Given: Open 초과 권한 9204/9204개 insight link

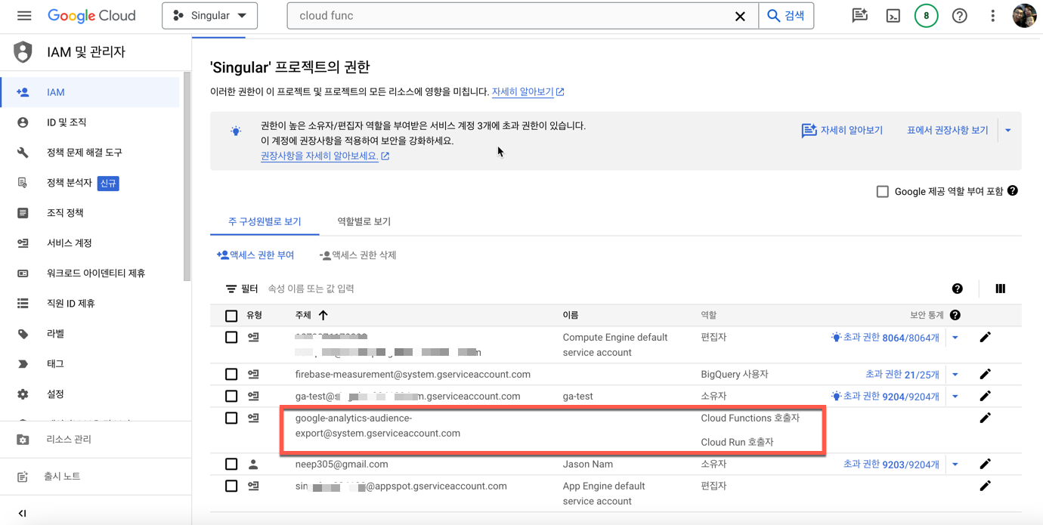Looking at the screenshot, I should tap(884, 396).
